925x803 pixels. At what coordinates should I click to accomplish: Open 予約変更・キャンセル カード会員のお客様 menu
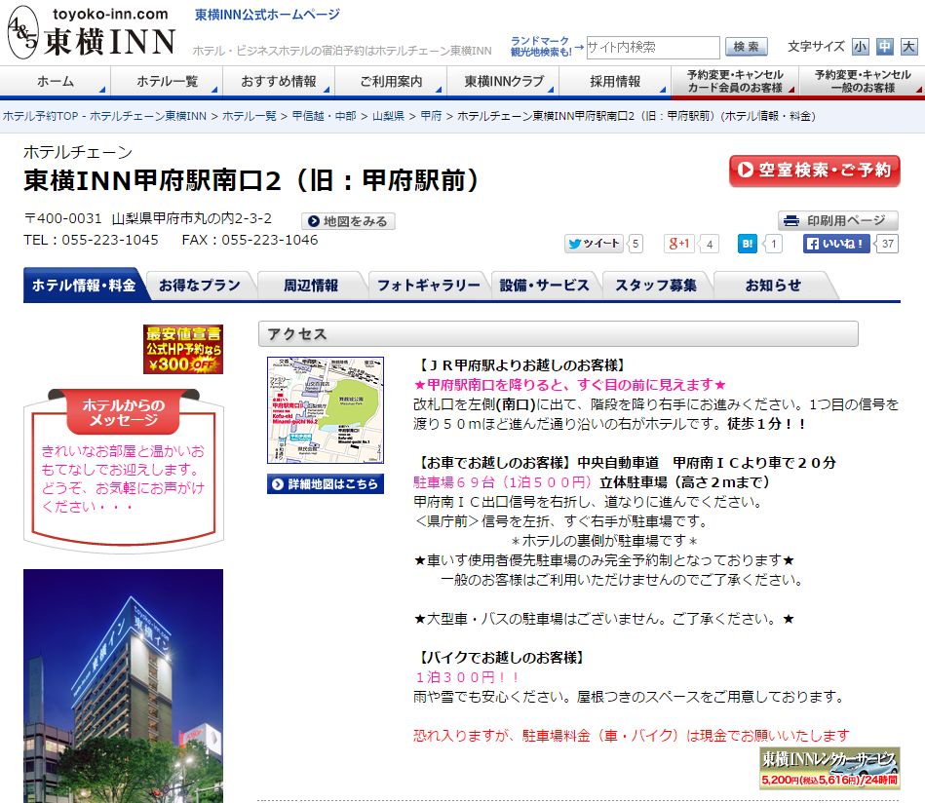(x=735, y=82)
